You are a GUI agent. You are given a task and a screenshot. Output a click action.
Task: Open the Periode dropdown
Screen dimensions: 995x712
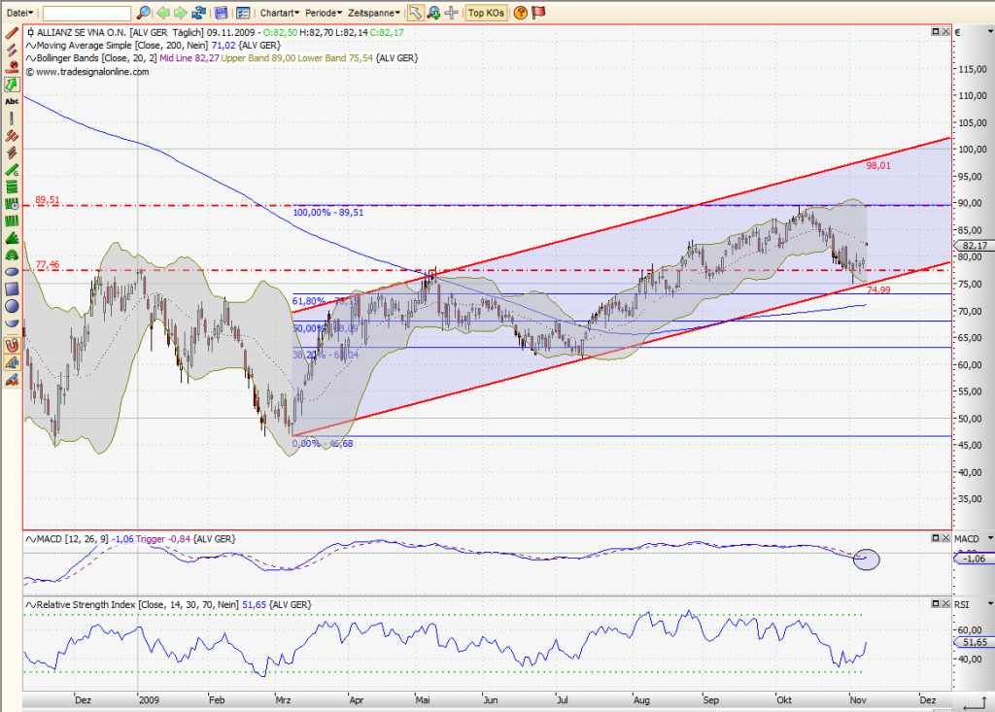(323, 13)
